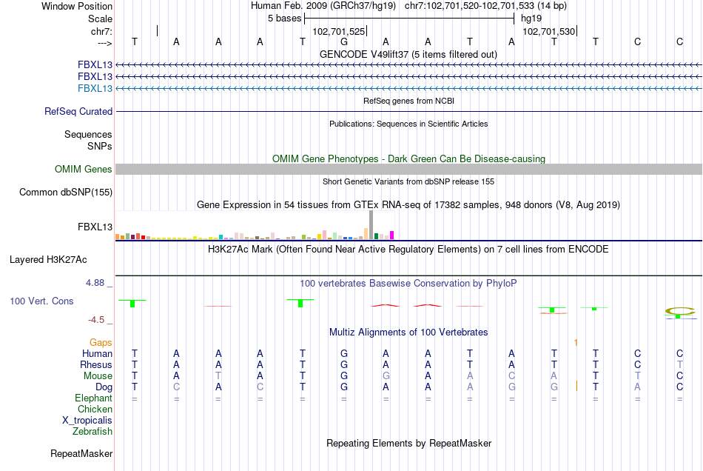The height and width of the screenshot is (471, 703).
Task: Click the Gaps row label
Action: (x=101, y=343)
